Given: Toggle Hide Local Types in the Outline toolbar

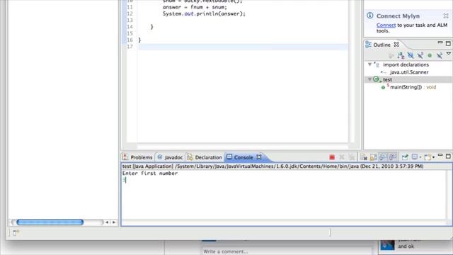Looking at the screenshot, I should pos(440,55).
